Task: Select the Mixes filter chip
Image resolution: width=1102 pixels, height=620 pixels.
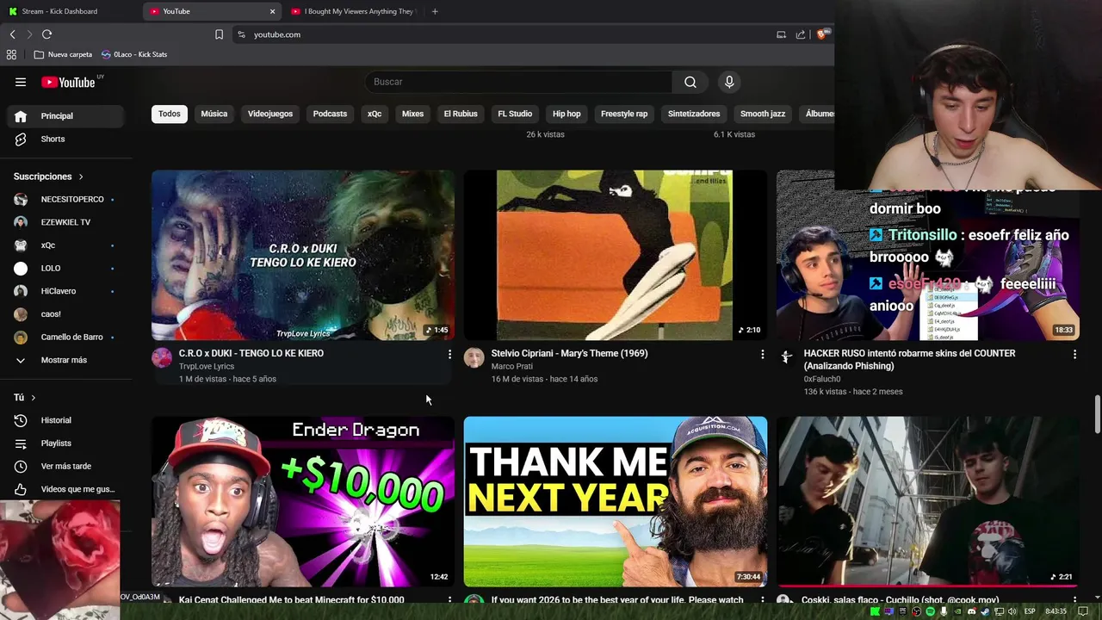Action: click(412, 114)
